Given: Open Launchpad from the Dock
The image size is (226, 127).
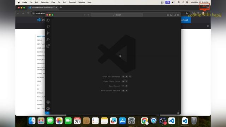Looking at the screenshot, I should coord(41,121).
